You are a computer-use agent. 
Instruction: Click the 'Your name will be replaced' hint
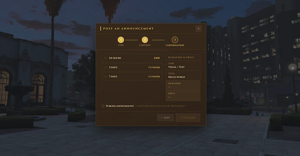[x=161, y=106]
